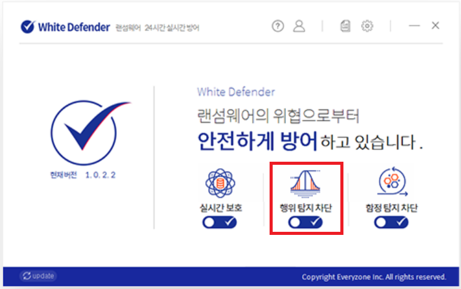Close the White Defender window
Screen dimensions: 461x289
click(x=435, y=26)
